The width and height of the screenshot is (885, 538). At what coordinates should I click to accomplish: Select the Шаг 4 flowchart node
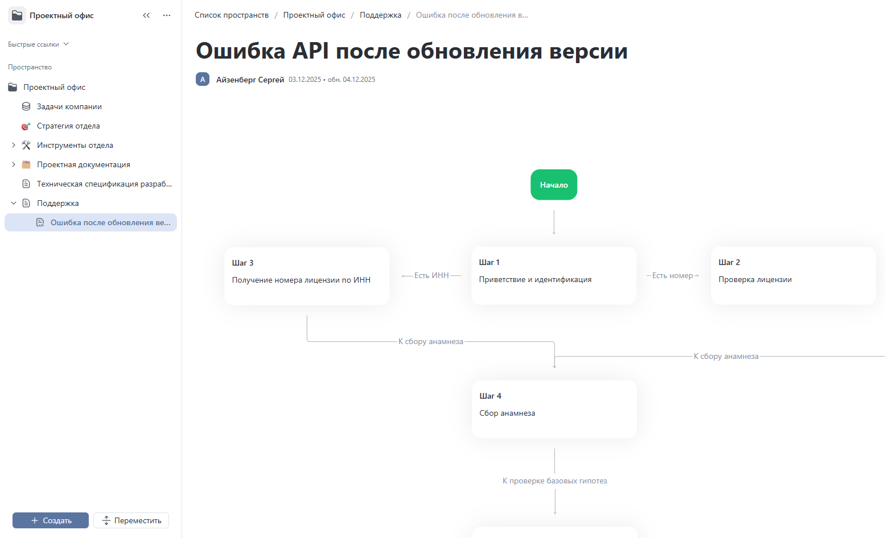click(x=554, y=409)
